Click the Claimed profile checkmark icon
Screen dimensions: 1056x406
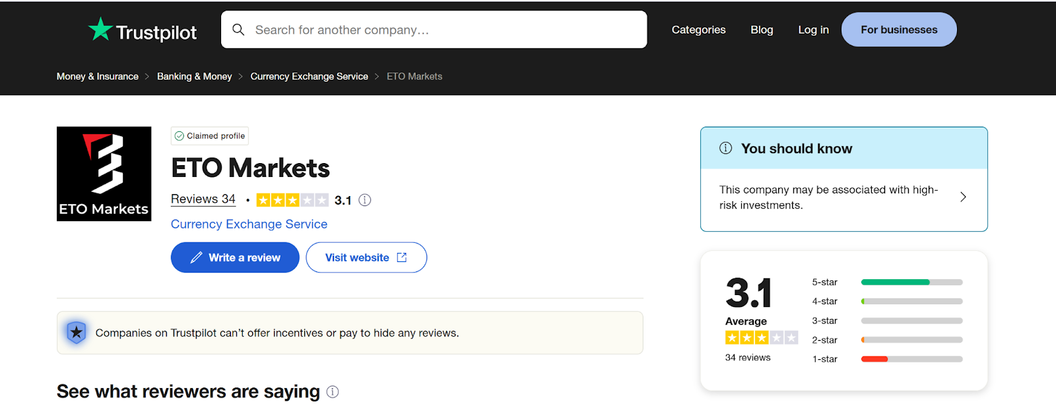coord(180,136)
